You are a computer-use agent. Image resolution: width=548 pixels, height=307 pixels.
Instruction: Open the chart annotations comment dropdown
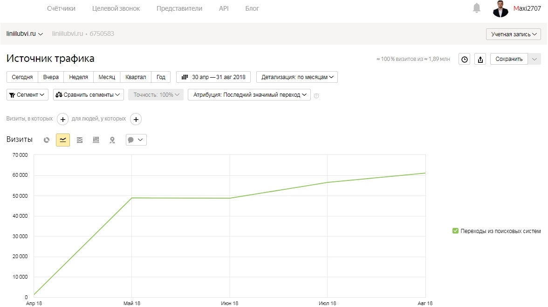[136, 140]
